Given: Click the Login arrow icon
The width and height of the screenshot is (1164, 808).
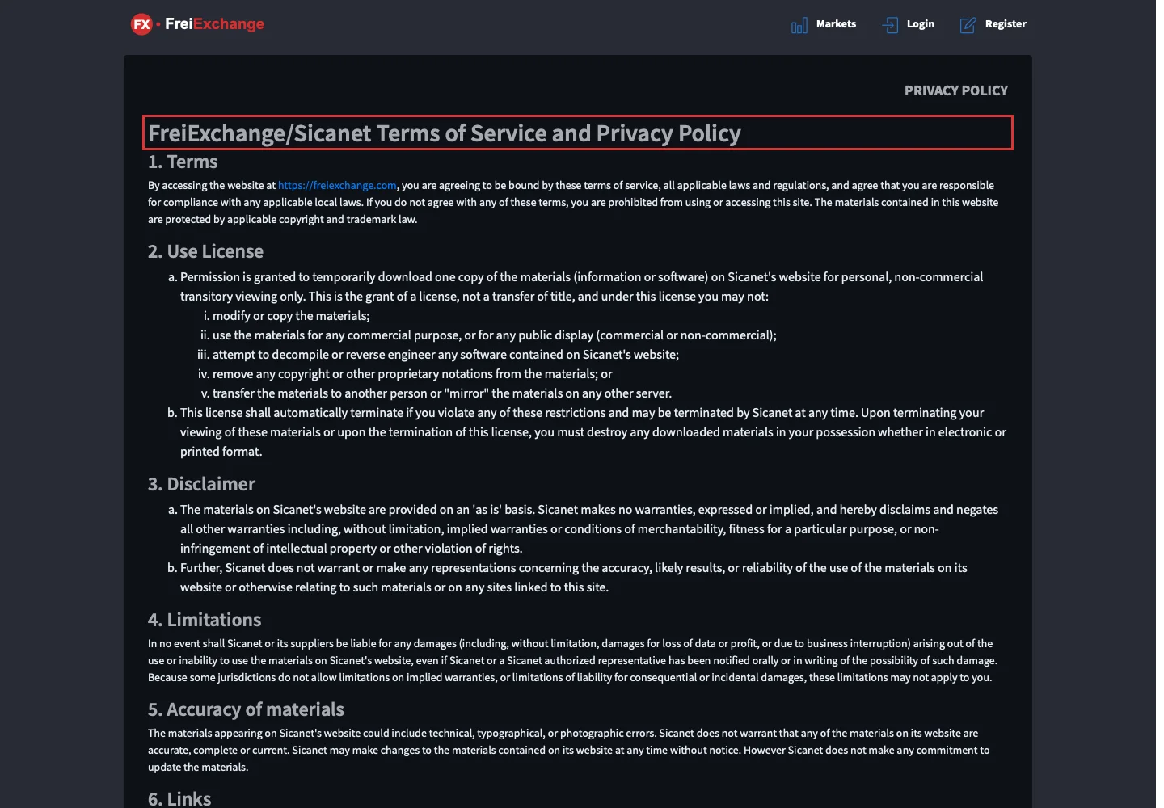Looking at the screenshot, I should pos(890,25).
